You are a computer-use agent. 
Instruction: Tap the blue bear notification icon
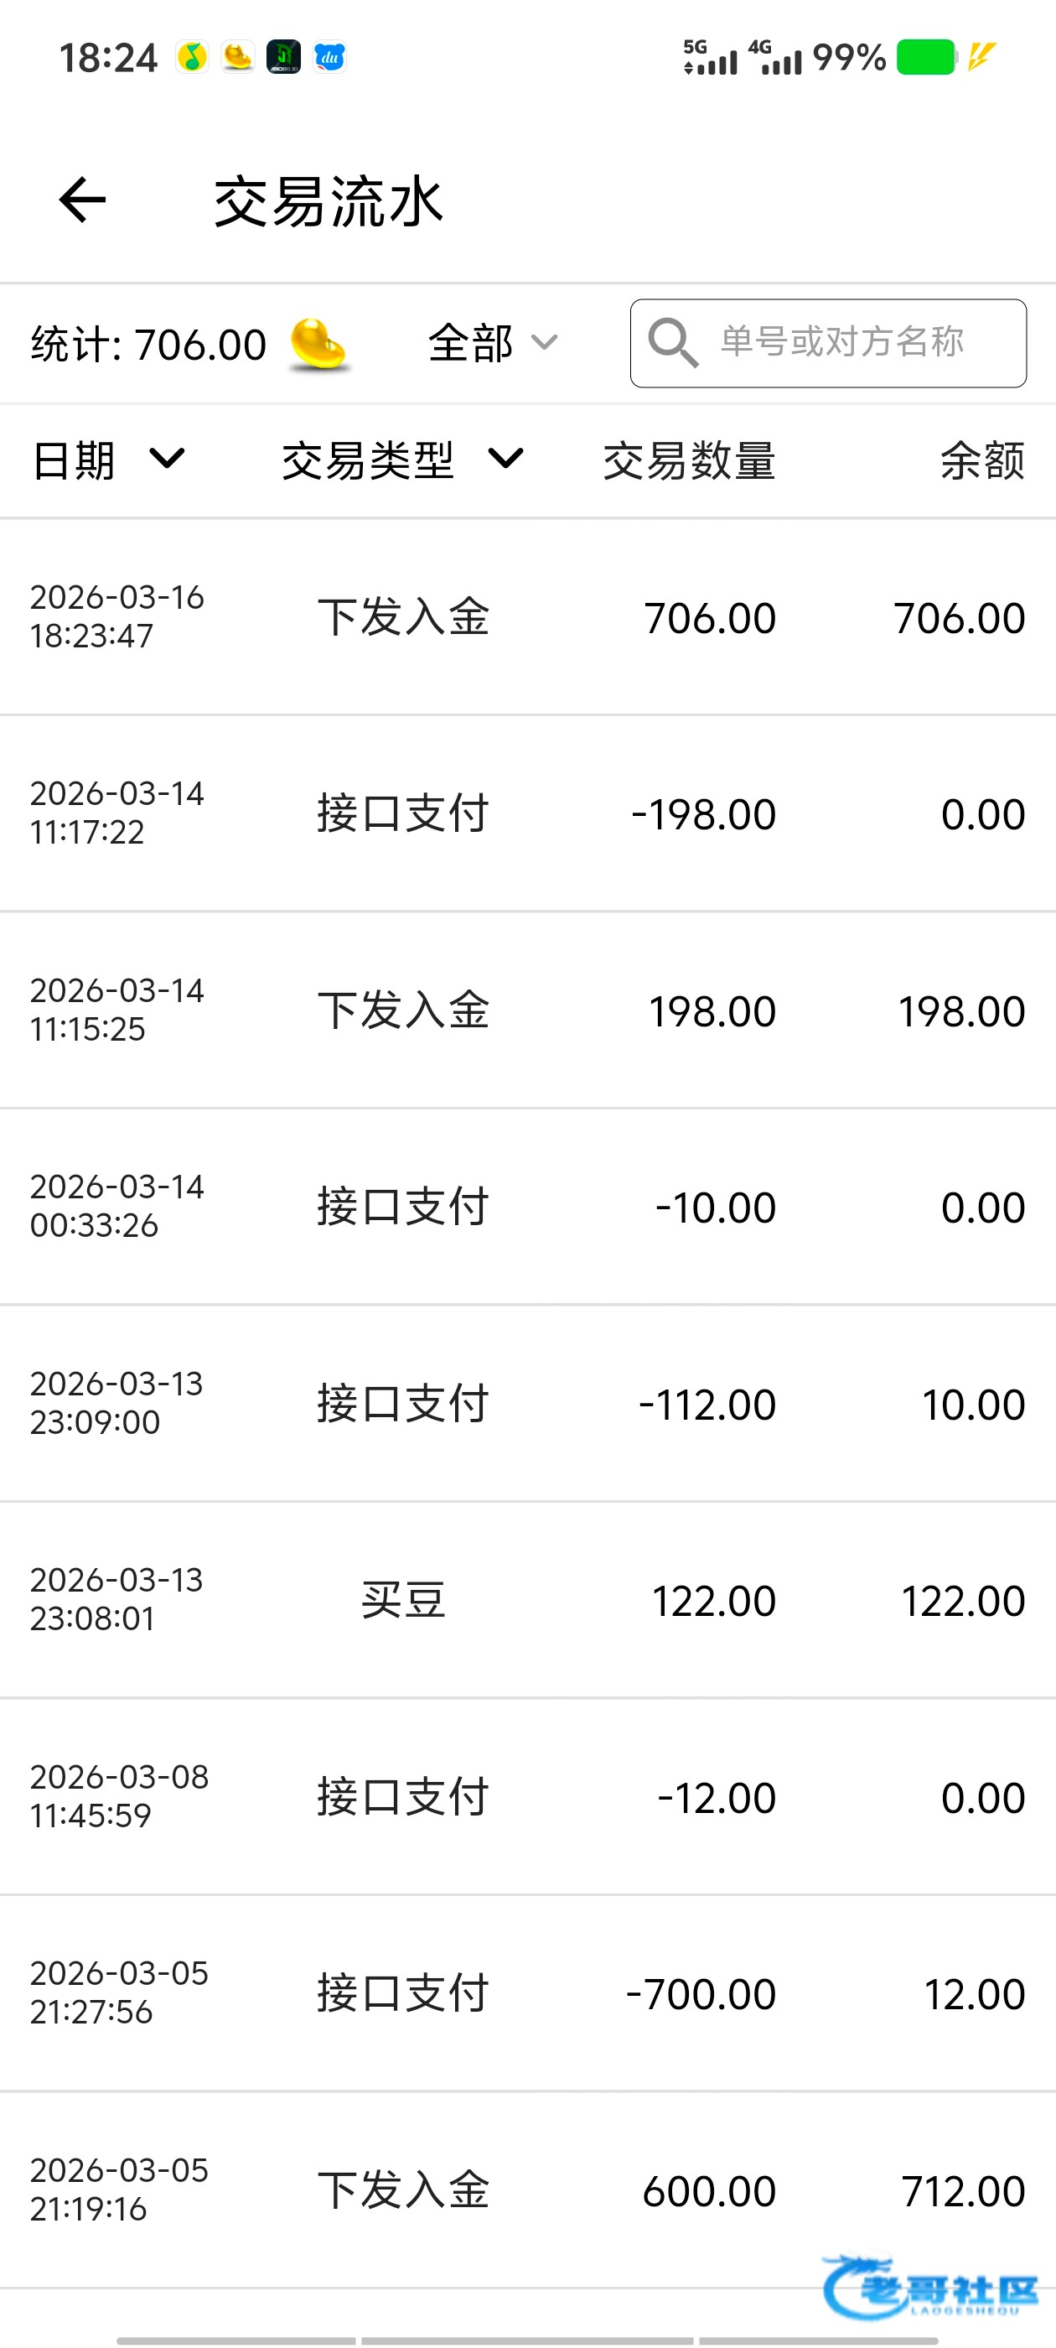pos(330,57)
